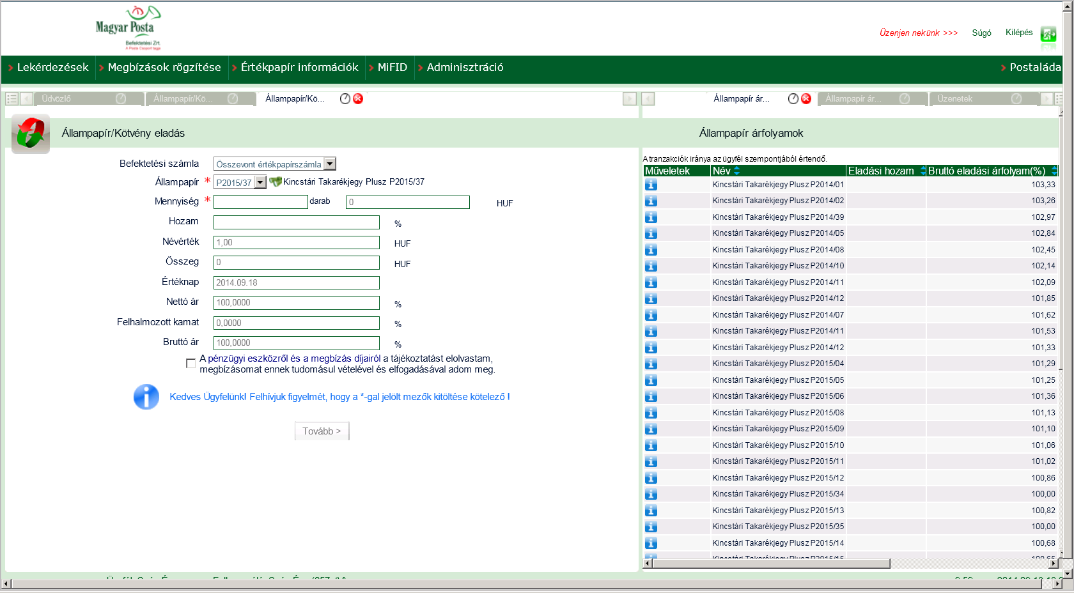Click the money icon beside Kincstári Takarékjegy Plusz P2015/37

[276, 181]
